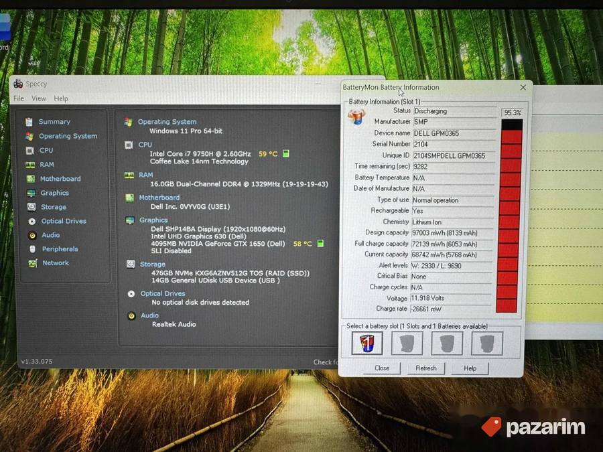Click the Check for updates link in Speccy
Image resolution: width=603 pixels, height=452 pixels.
[x=326, y=362]
